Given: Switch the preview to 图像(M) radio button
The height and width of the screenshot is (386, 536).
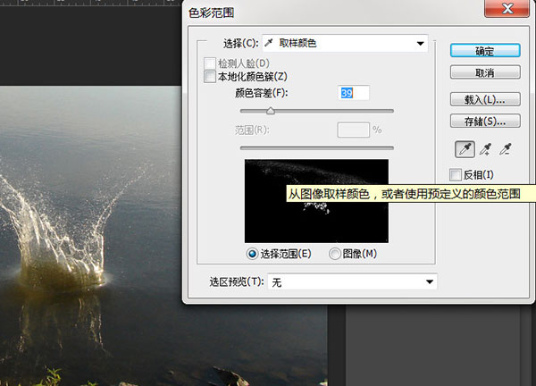Looking at the screenshot, I should point(335,254).
